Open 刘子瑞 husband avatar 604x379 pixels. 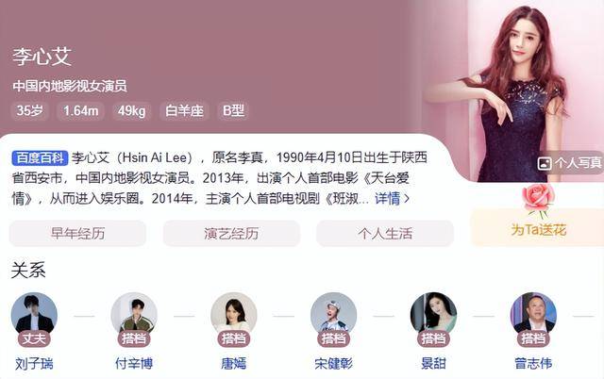(34, 316)
